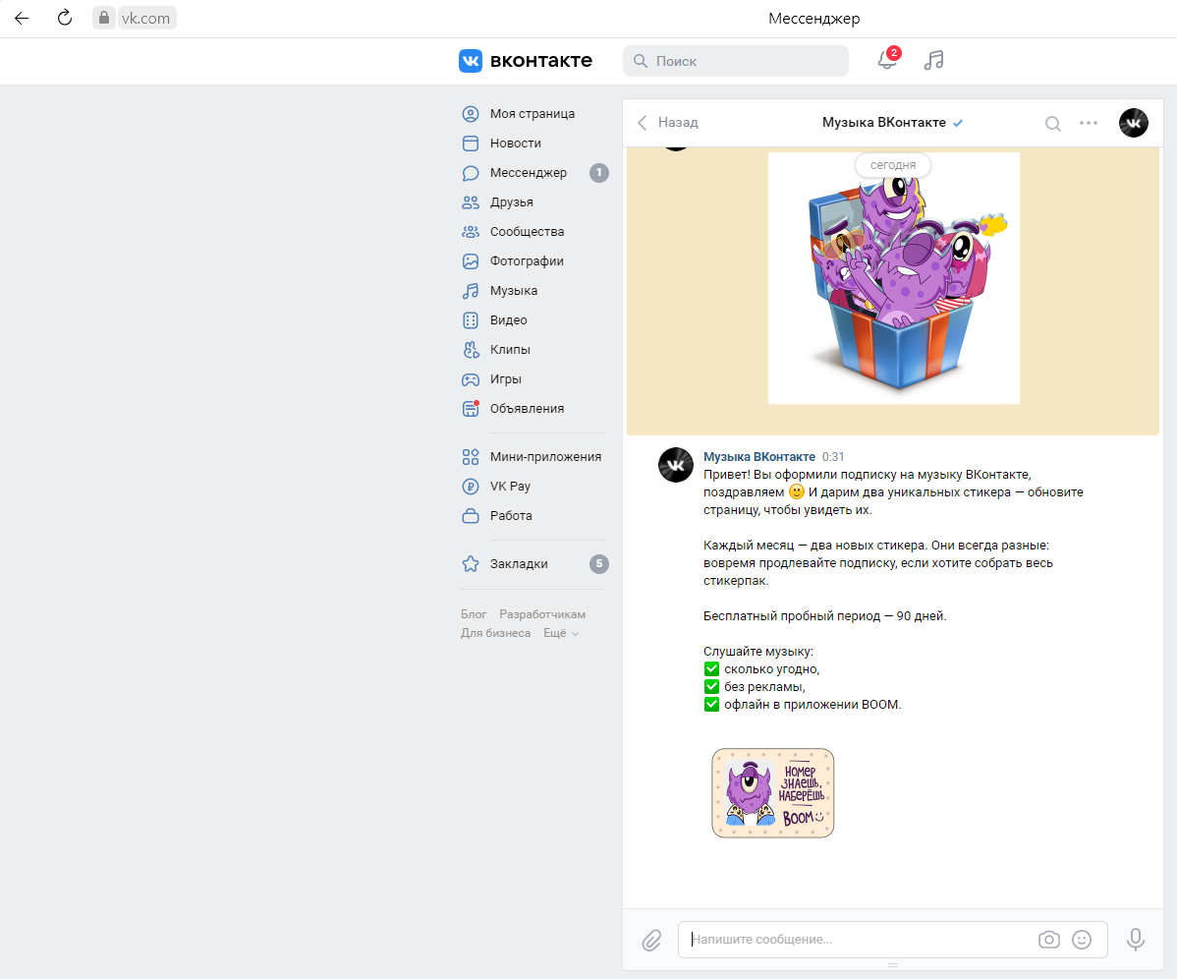The height and width of the screenshot is (979, 1177).
Task: Open the purple monster BOOM sticker
Action: coord(772,793)
